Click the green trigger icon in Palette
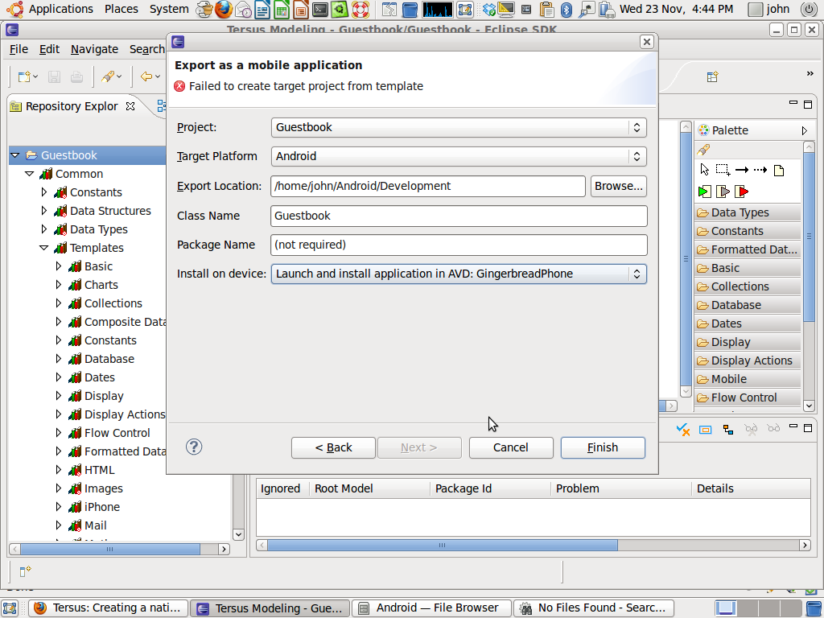 704,192
